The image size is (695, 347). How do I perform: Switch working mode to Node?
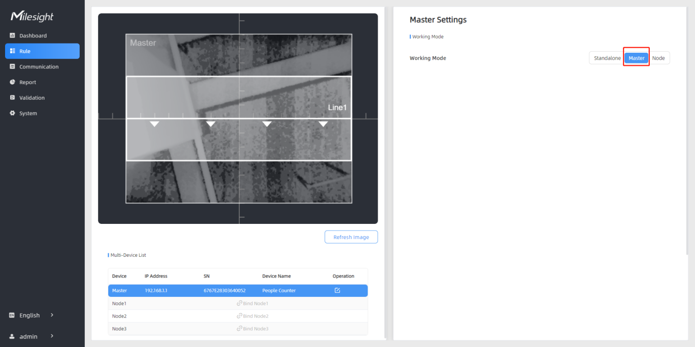pyautogui.click(x=658, y=58)
